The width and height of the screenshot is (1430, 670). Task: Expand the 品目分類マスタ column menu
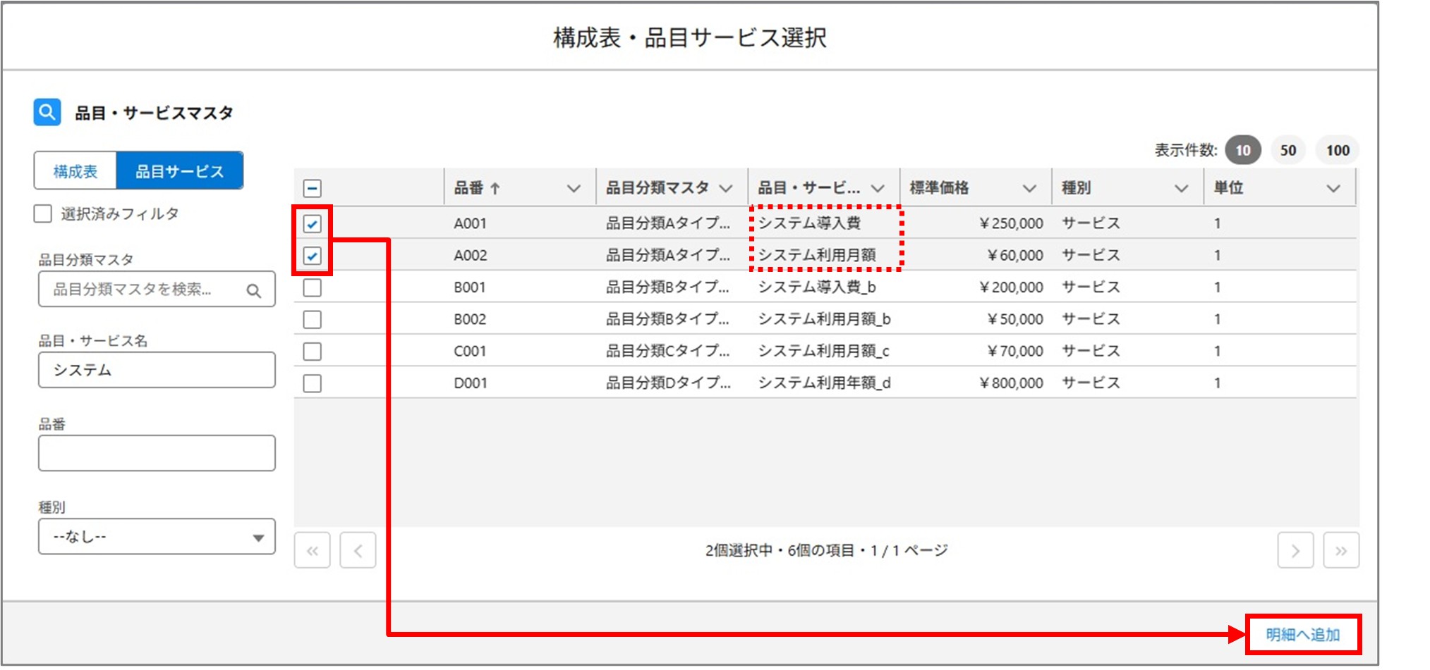(727, 187)
